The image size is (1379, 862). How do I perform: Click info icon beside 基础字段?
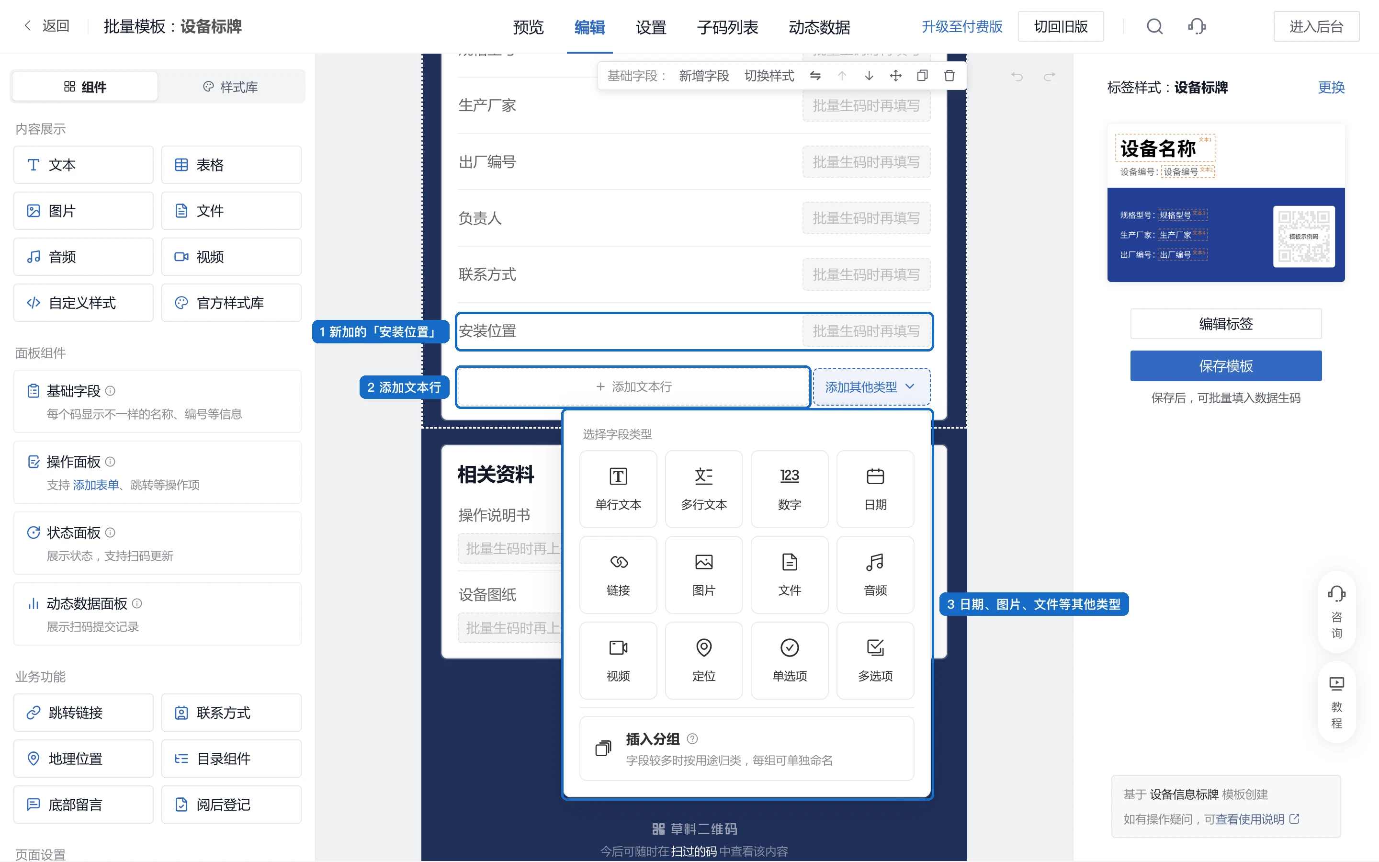point(111,390)
